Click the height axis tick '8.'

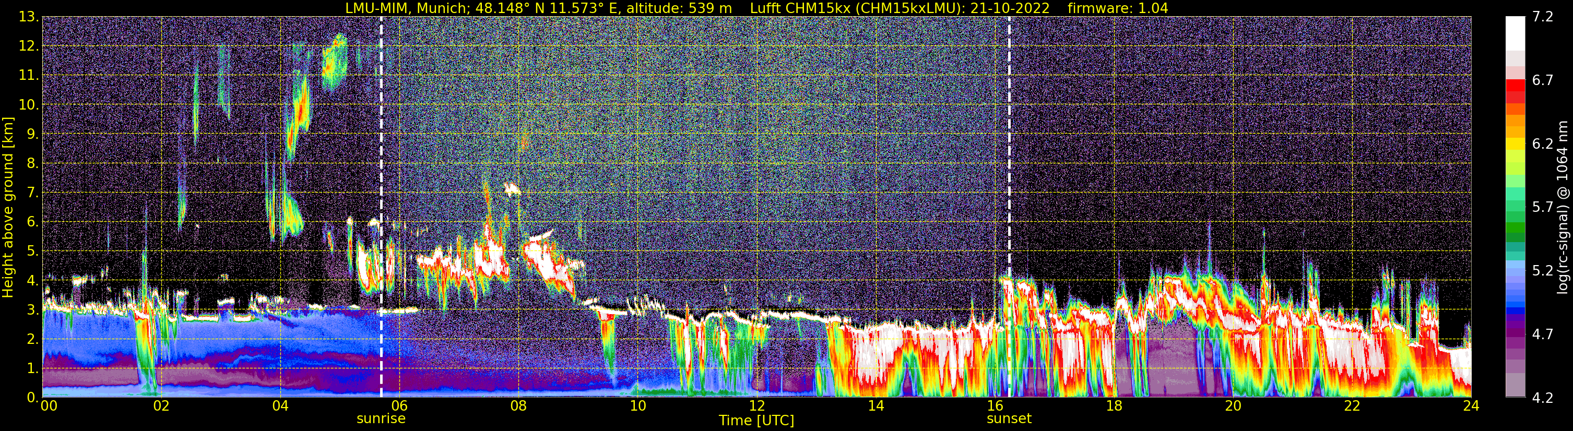(x=32, y=164)
